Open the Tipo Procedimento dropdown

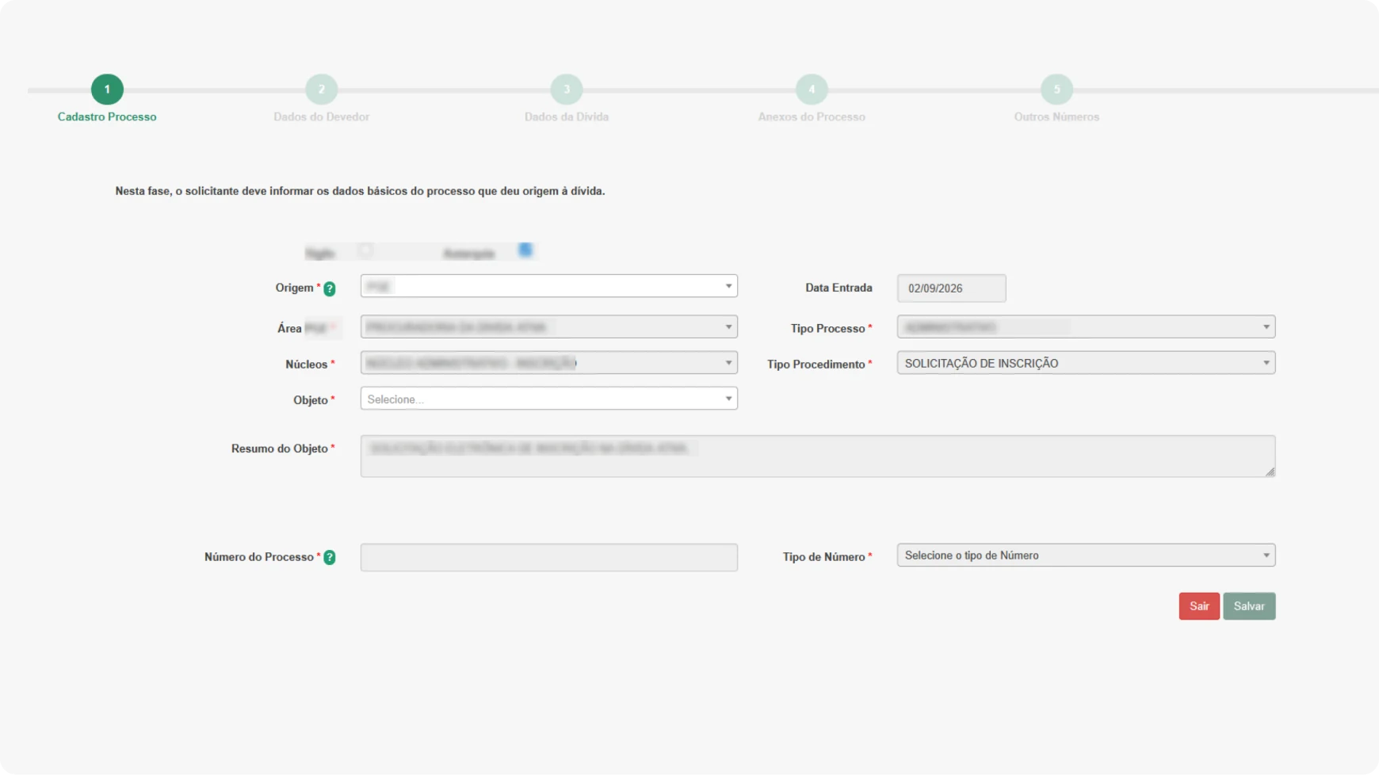point(1086,363)
